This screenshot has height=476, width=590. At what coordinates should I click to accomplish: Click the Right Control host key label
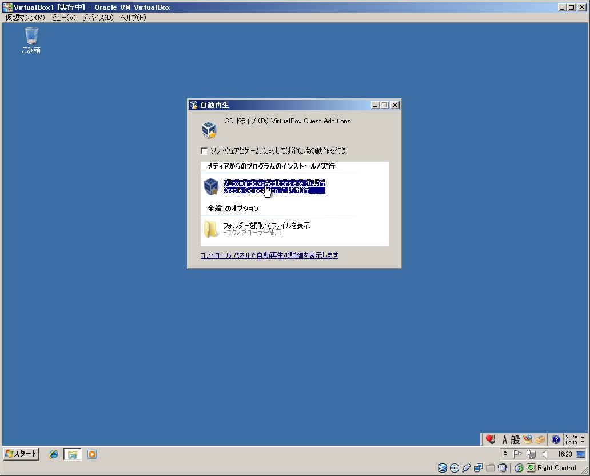click(556, 468)
